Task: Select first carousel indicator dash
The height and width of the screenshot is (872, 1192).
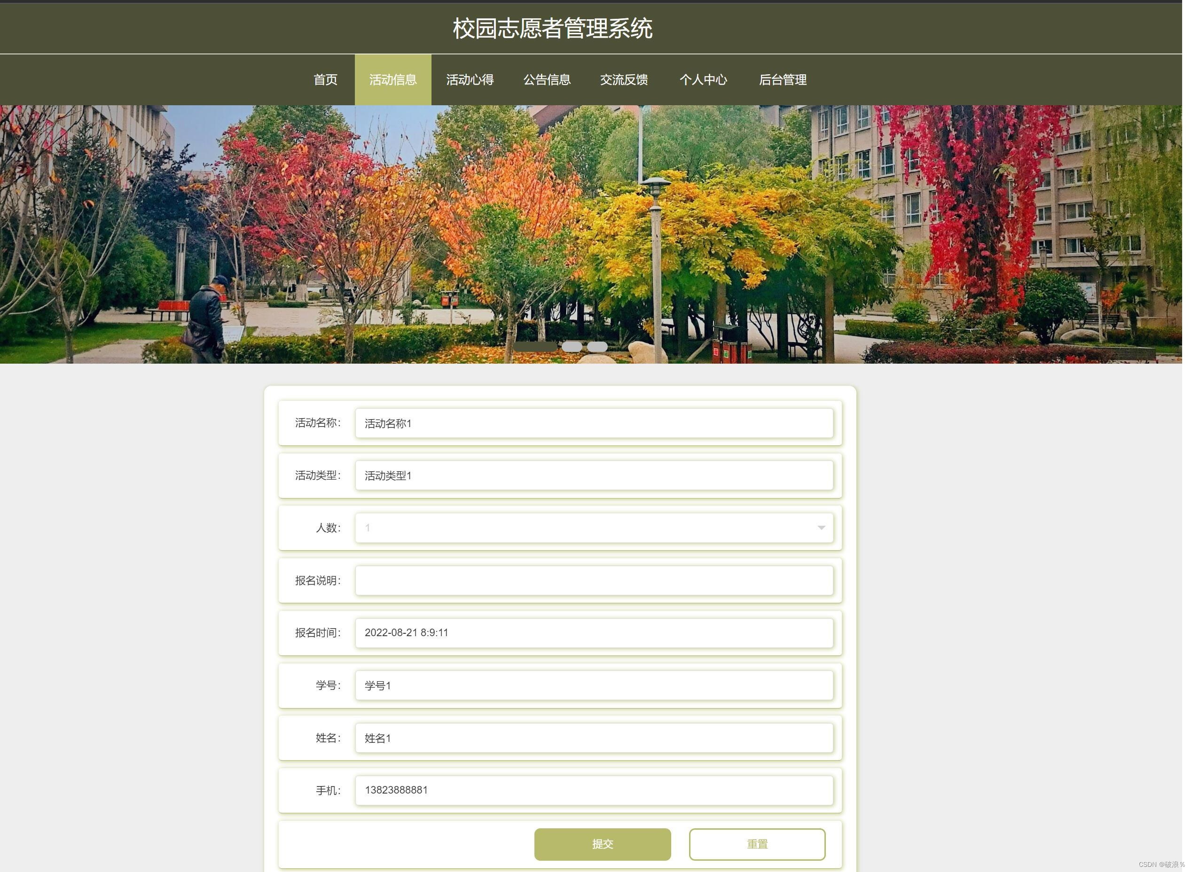Action: point(535,346)
